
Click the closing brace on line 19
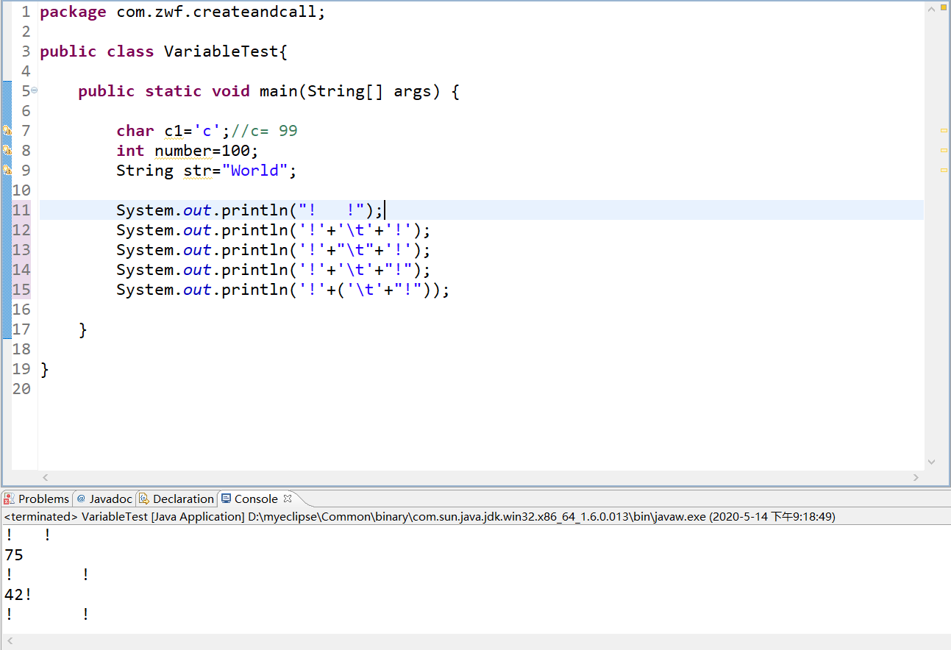[45, 369]
